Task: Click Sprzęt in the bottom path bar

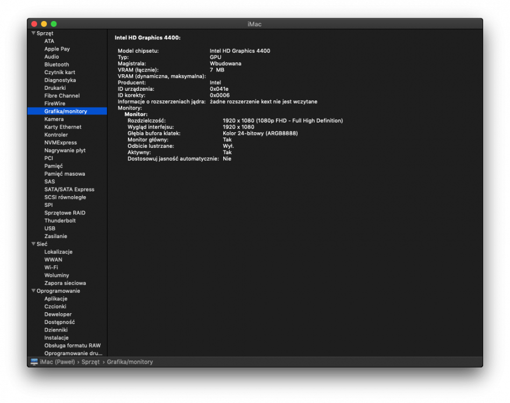Action: click(90, 362)
